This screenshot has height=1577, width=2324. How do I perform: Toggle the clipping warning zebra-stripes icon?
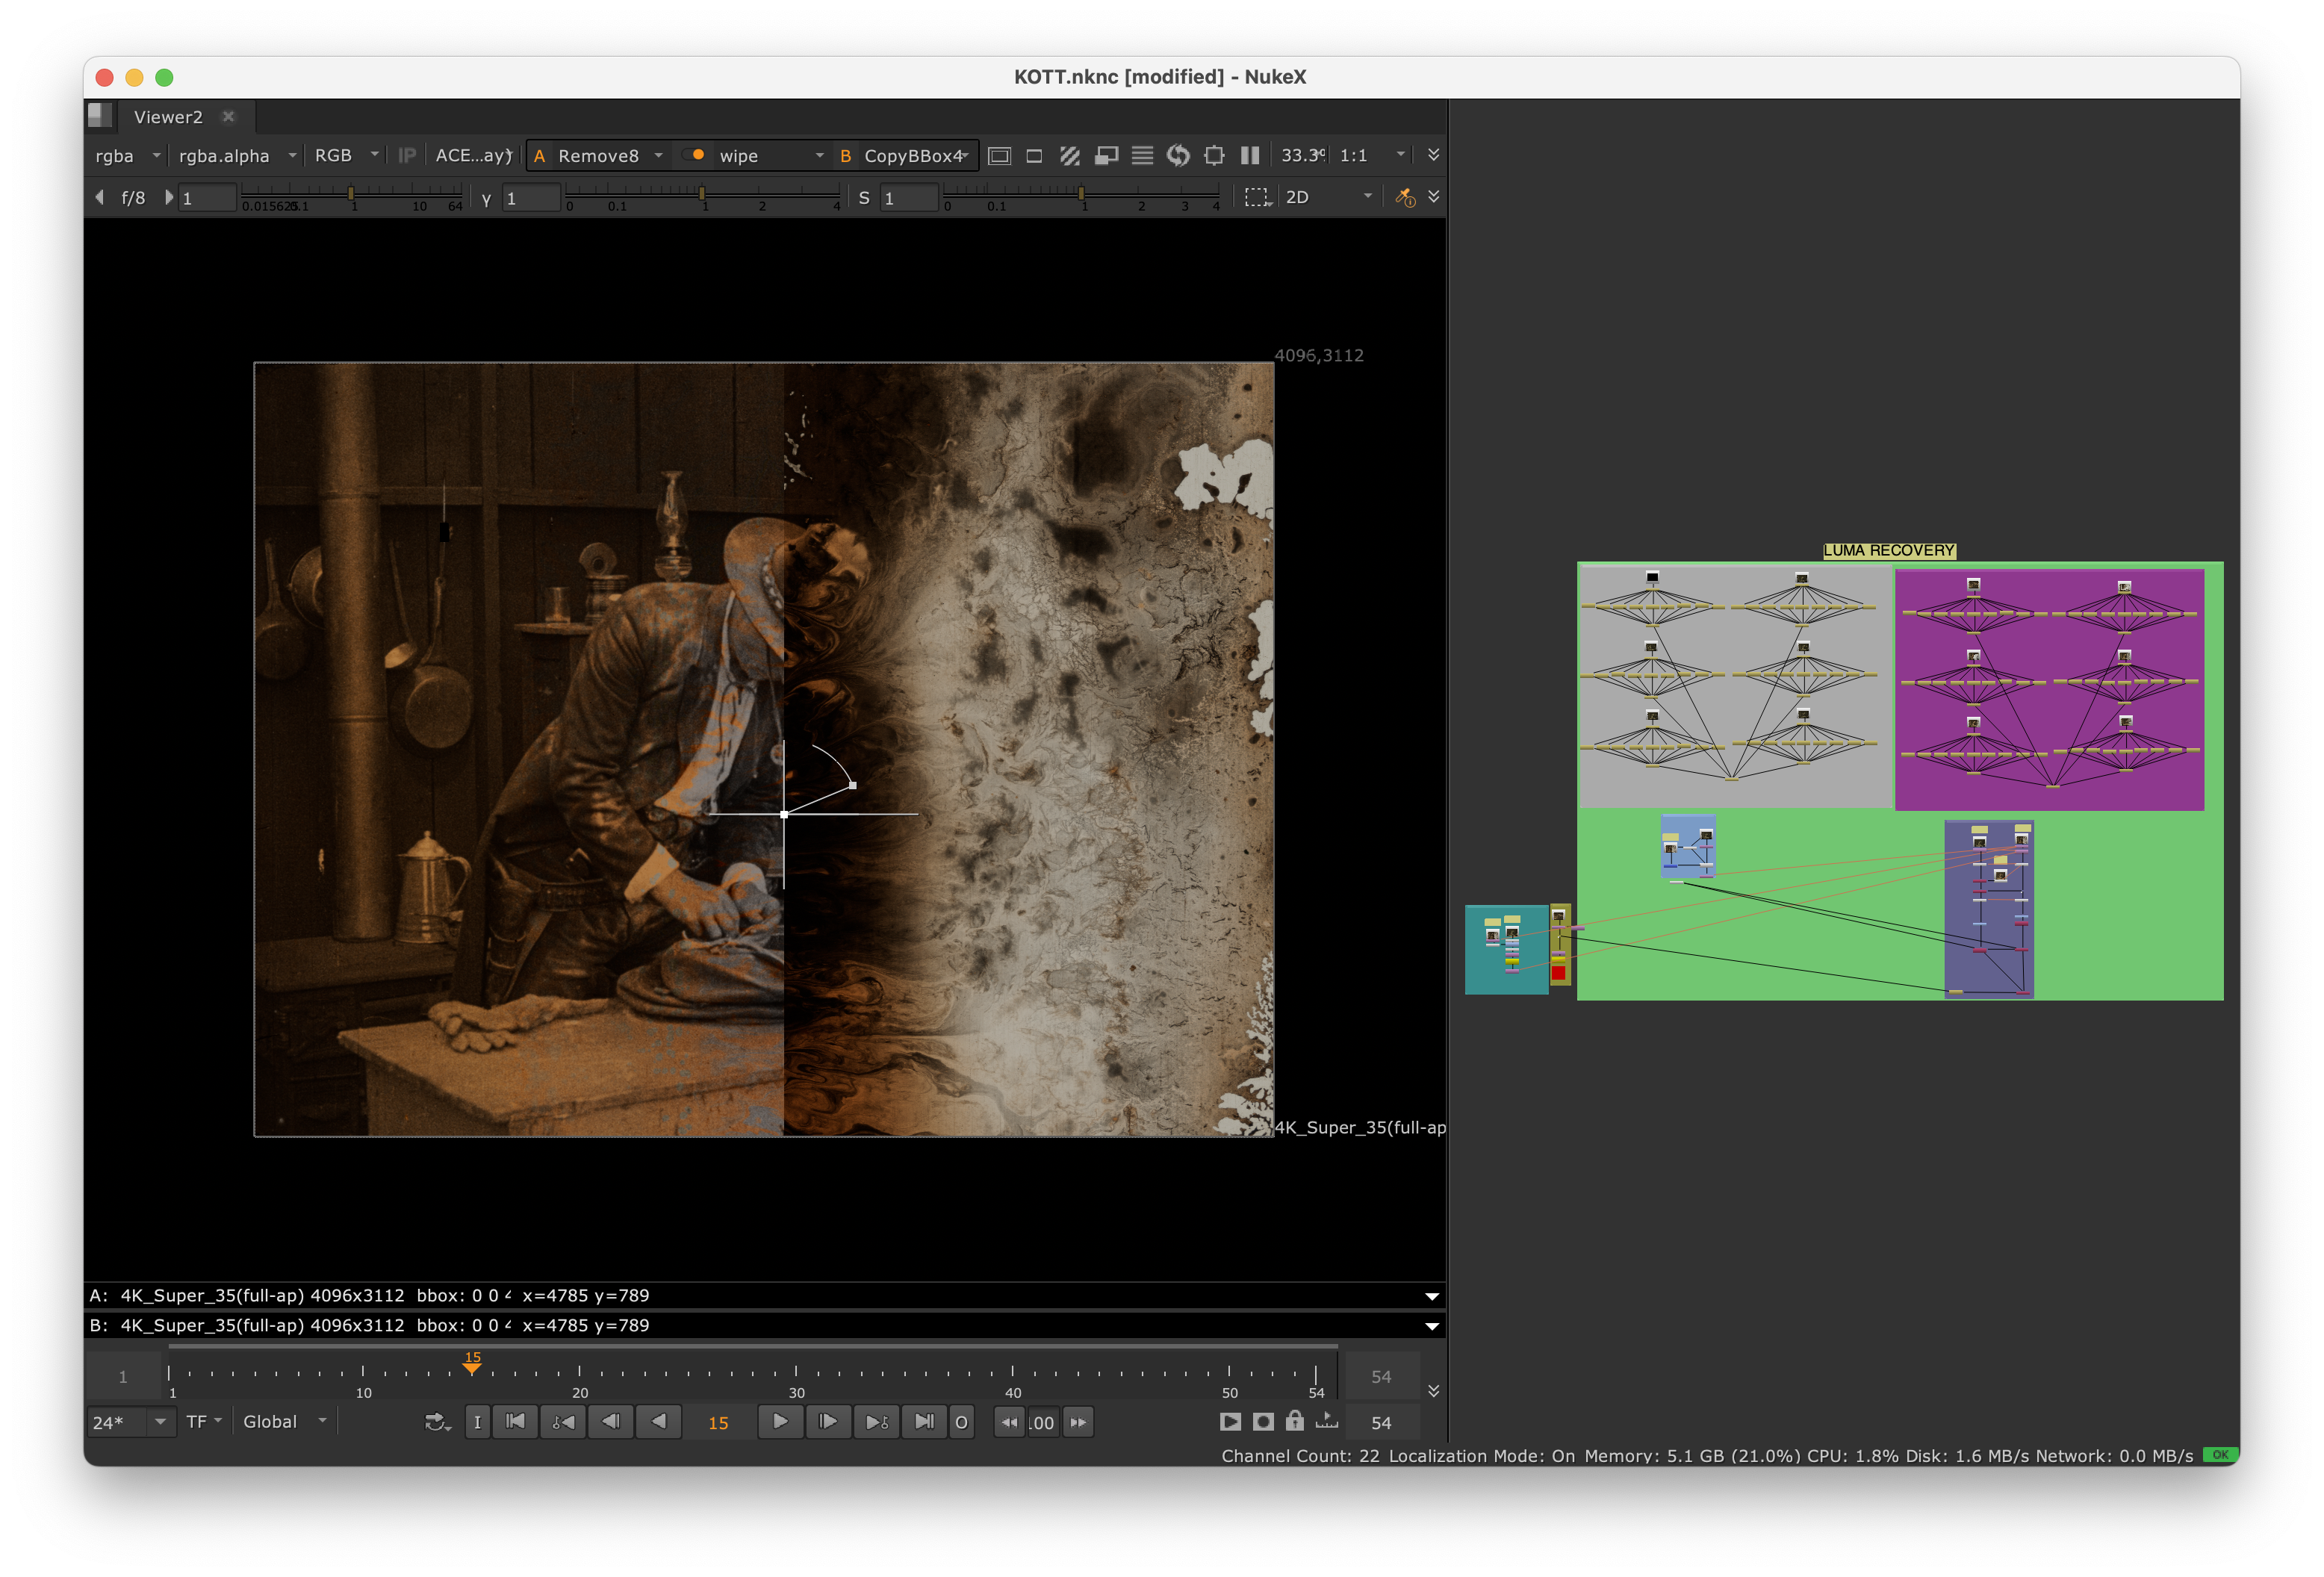click(x=1070, y=156)
